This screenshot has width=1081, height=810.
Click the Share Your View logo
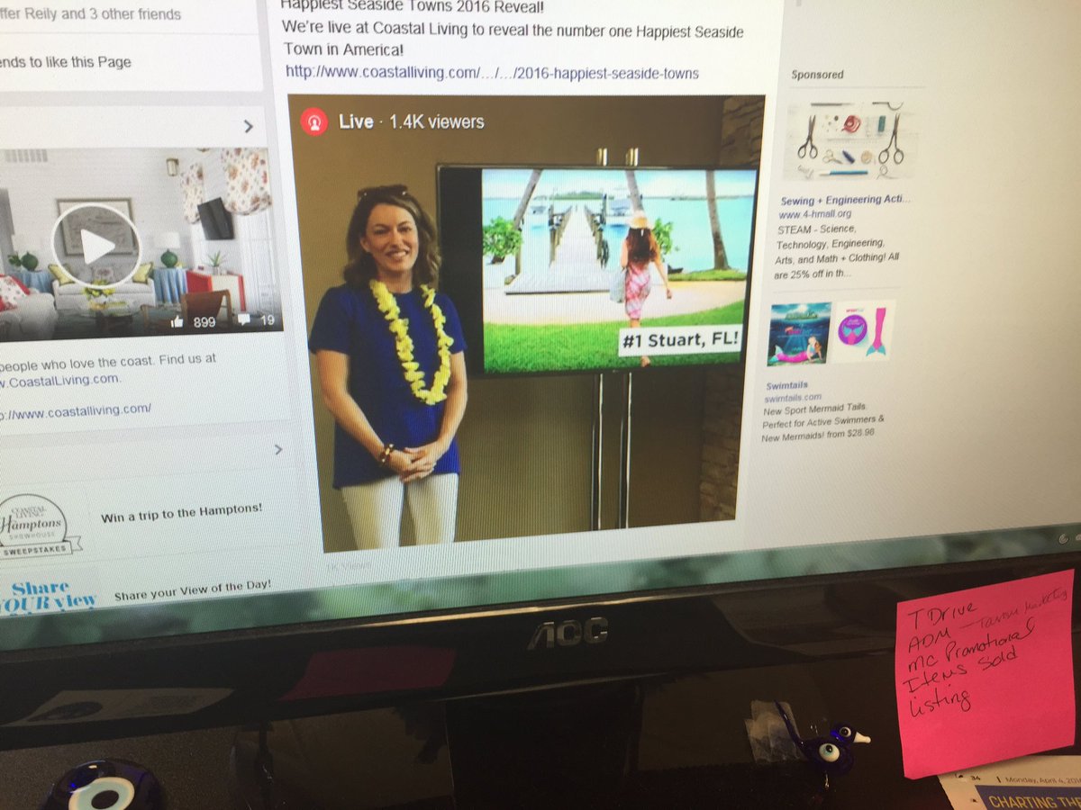pos(47,596)
